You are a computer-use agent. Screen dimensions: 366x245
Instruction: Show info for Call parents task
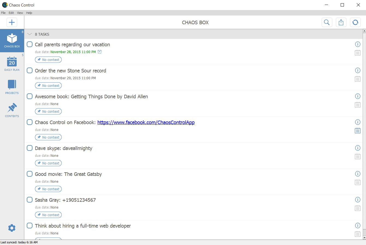click(358, 44)
